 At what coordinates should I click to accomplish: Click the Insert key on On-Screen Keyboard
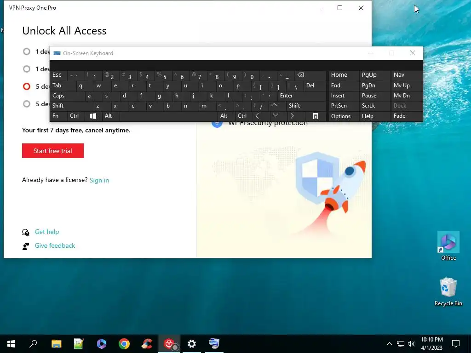[x=344, y=96]
